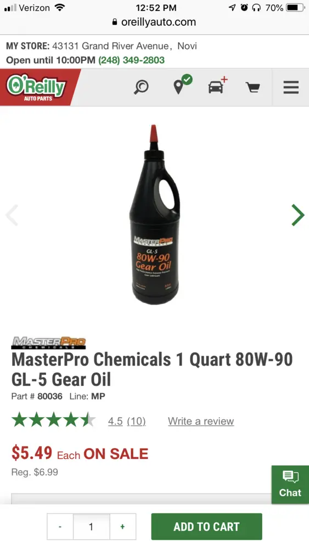The image size is (309, 549).
Task: Open the hamburger menu
Action: 291,87
